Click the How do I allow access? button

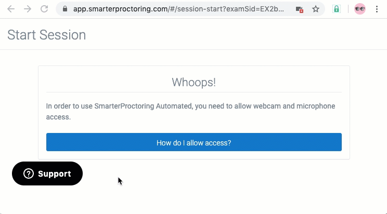(193, 142)
